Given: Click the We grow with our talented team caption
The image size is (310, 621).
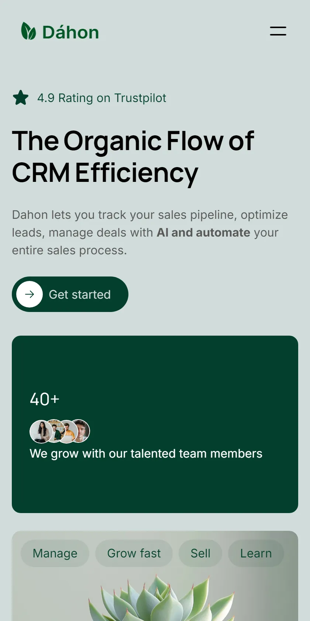Looking at the screenshot, I should (x=146, y=454).
